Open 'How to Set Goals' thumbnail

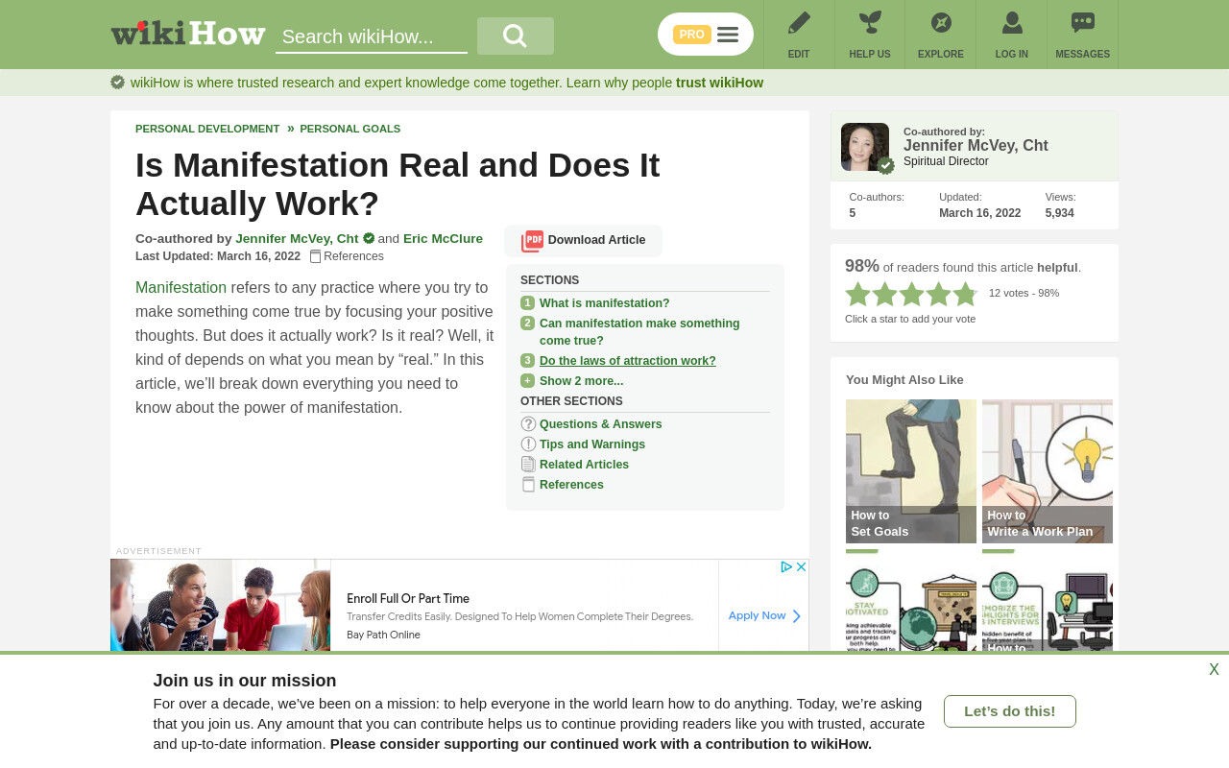pos(911,471)
